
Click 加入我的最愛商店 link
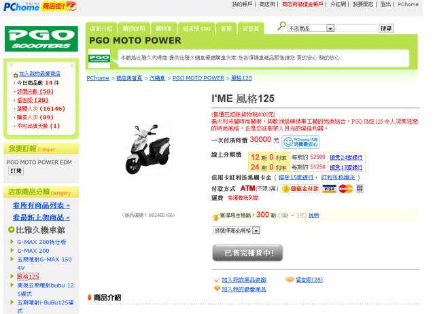[x=40, y=74]
